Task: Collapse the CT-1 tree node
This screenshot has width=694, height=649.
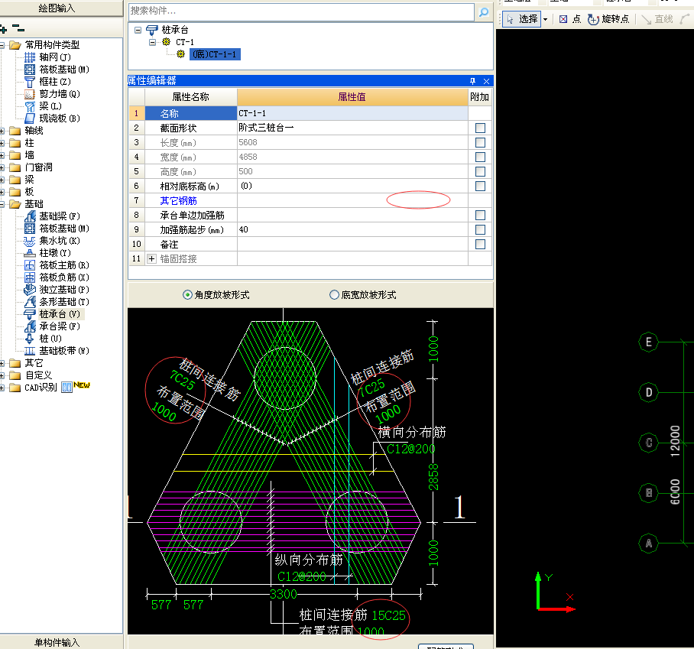Action: tap(152, 42)
